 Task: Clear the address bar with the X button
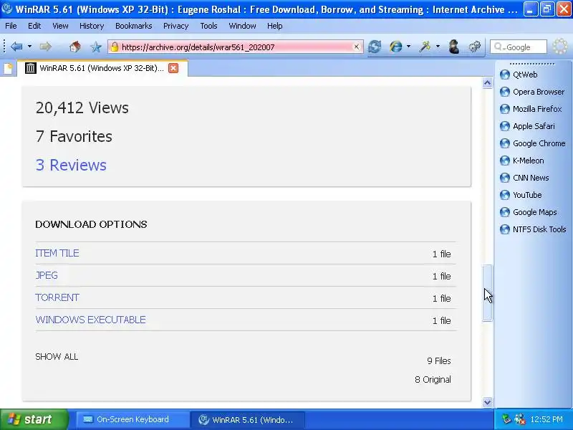[x=356, y=47]
